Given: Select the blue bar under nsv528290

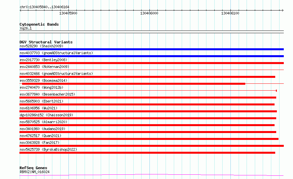Looking at the screenshot, I should click(151, 49).
